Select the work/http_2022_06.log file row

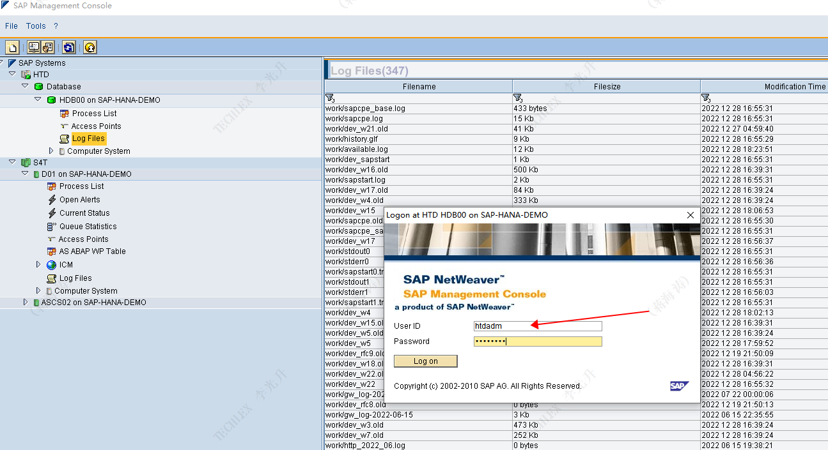click(576, 446)
